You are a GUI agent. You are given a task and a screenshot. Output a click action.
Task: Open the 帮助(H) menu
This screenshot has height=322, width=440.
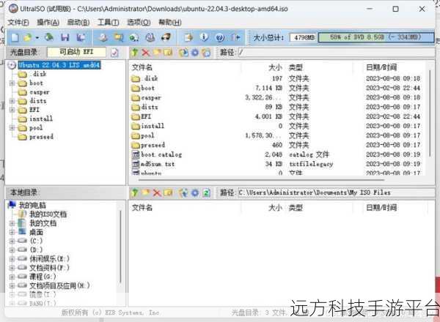(170, 23)
